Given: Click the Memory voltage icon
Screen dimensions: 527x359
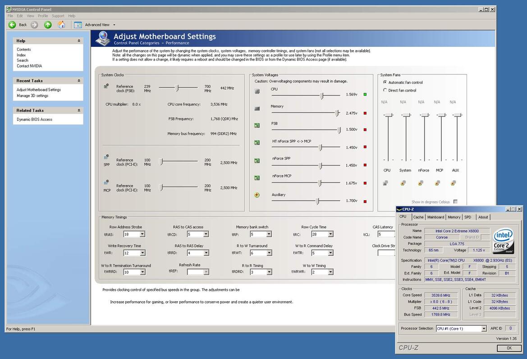Looking at the screenshot, I should (x=257, y=109).
